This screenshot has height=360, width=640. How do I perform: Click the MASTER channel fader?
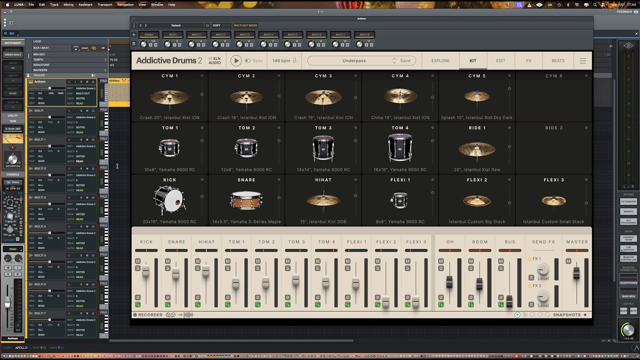576,272
